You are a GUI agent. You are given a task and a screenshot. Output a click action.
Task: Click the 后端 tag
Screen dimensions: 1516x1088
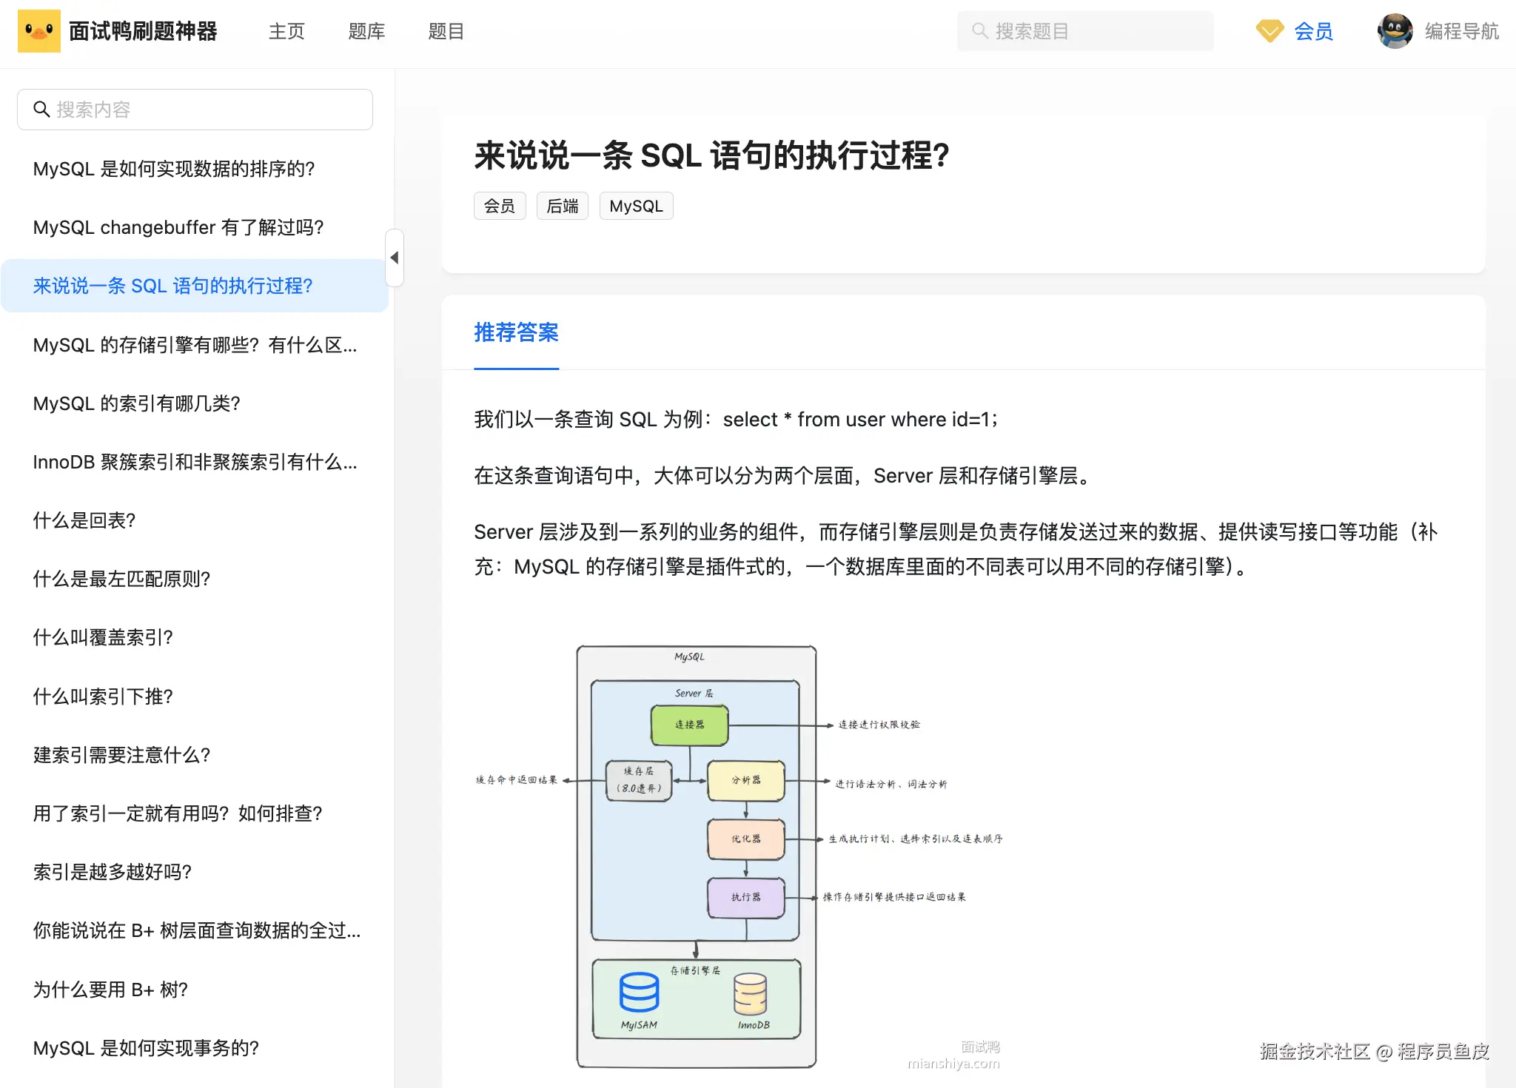point(562,206)
